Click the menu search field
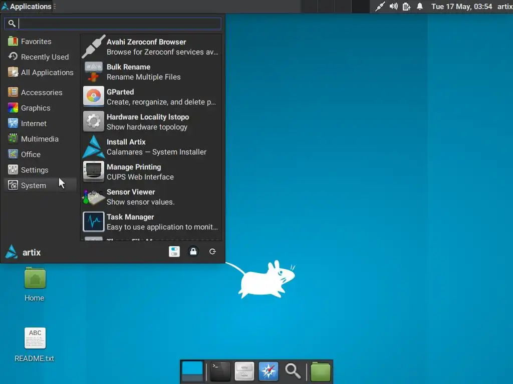This screenshot has height=384, width=513. pyautogui.click(x=113, y=23)
